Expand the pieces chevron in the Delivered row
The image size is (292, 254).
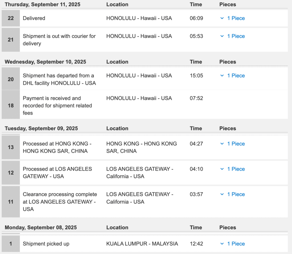221,18
